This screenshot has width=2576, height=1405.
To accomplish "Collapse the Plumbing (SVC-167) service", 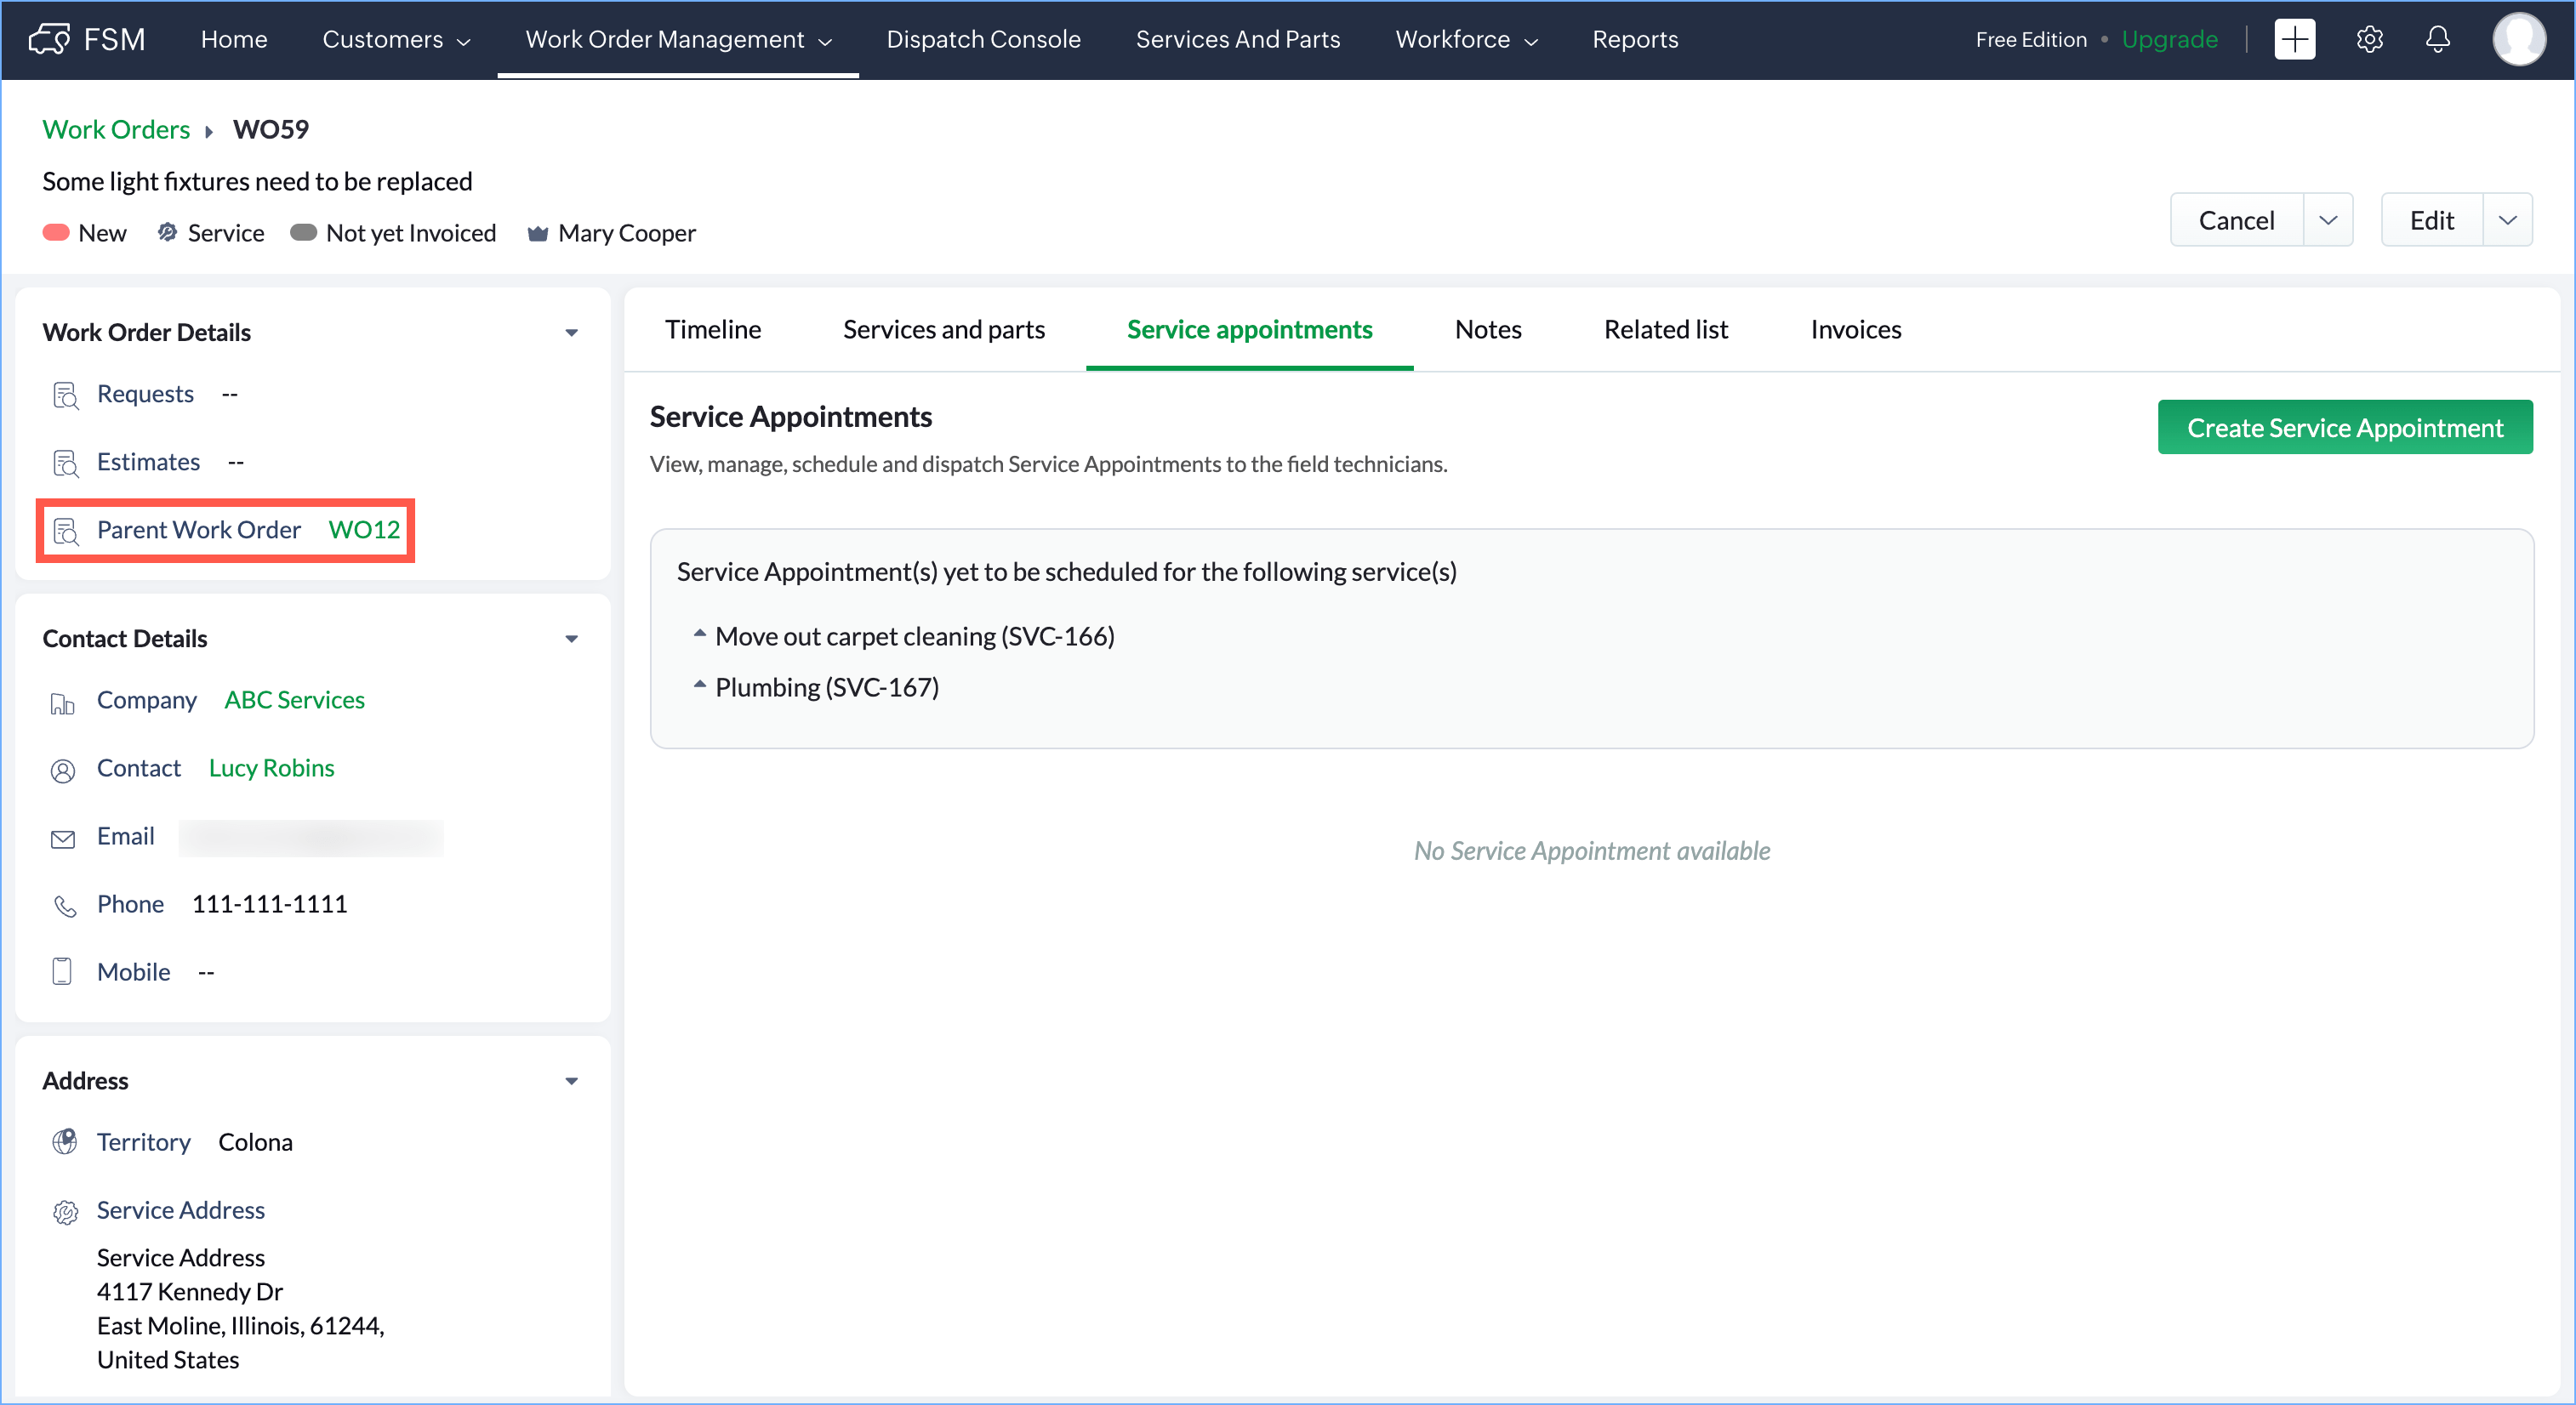I will (699, 685).
